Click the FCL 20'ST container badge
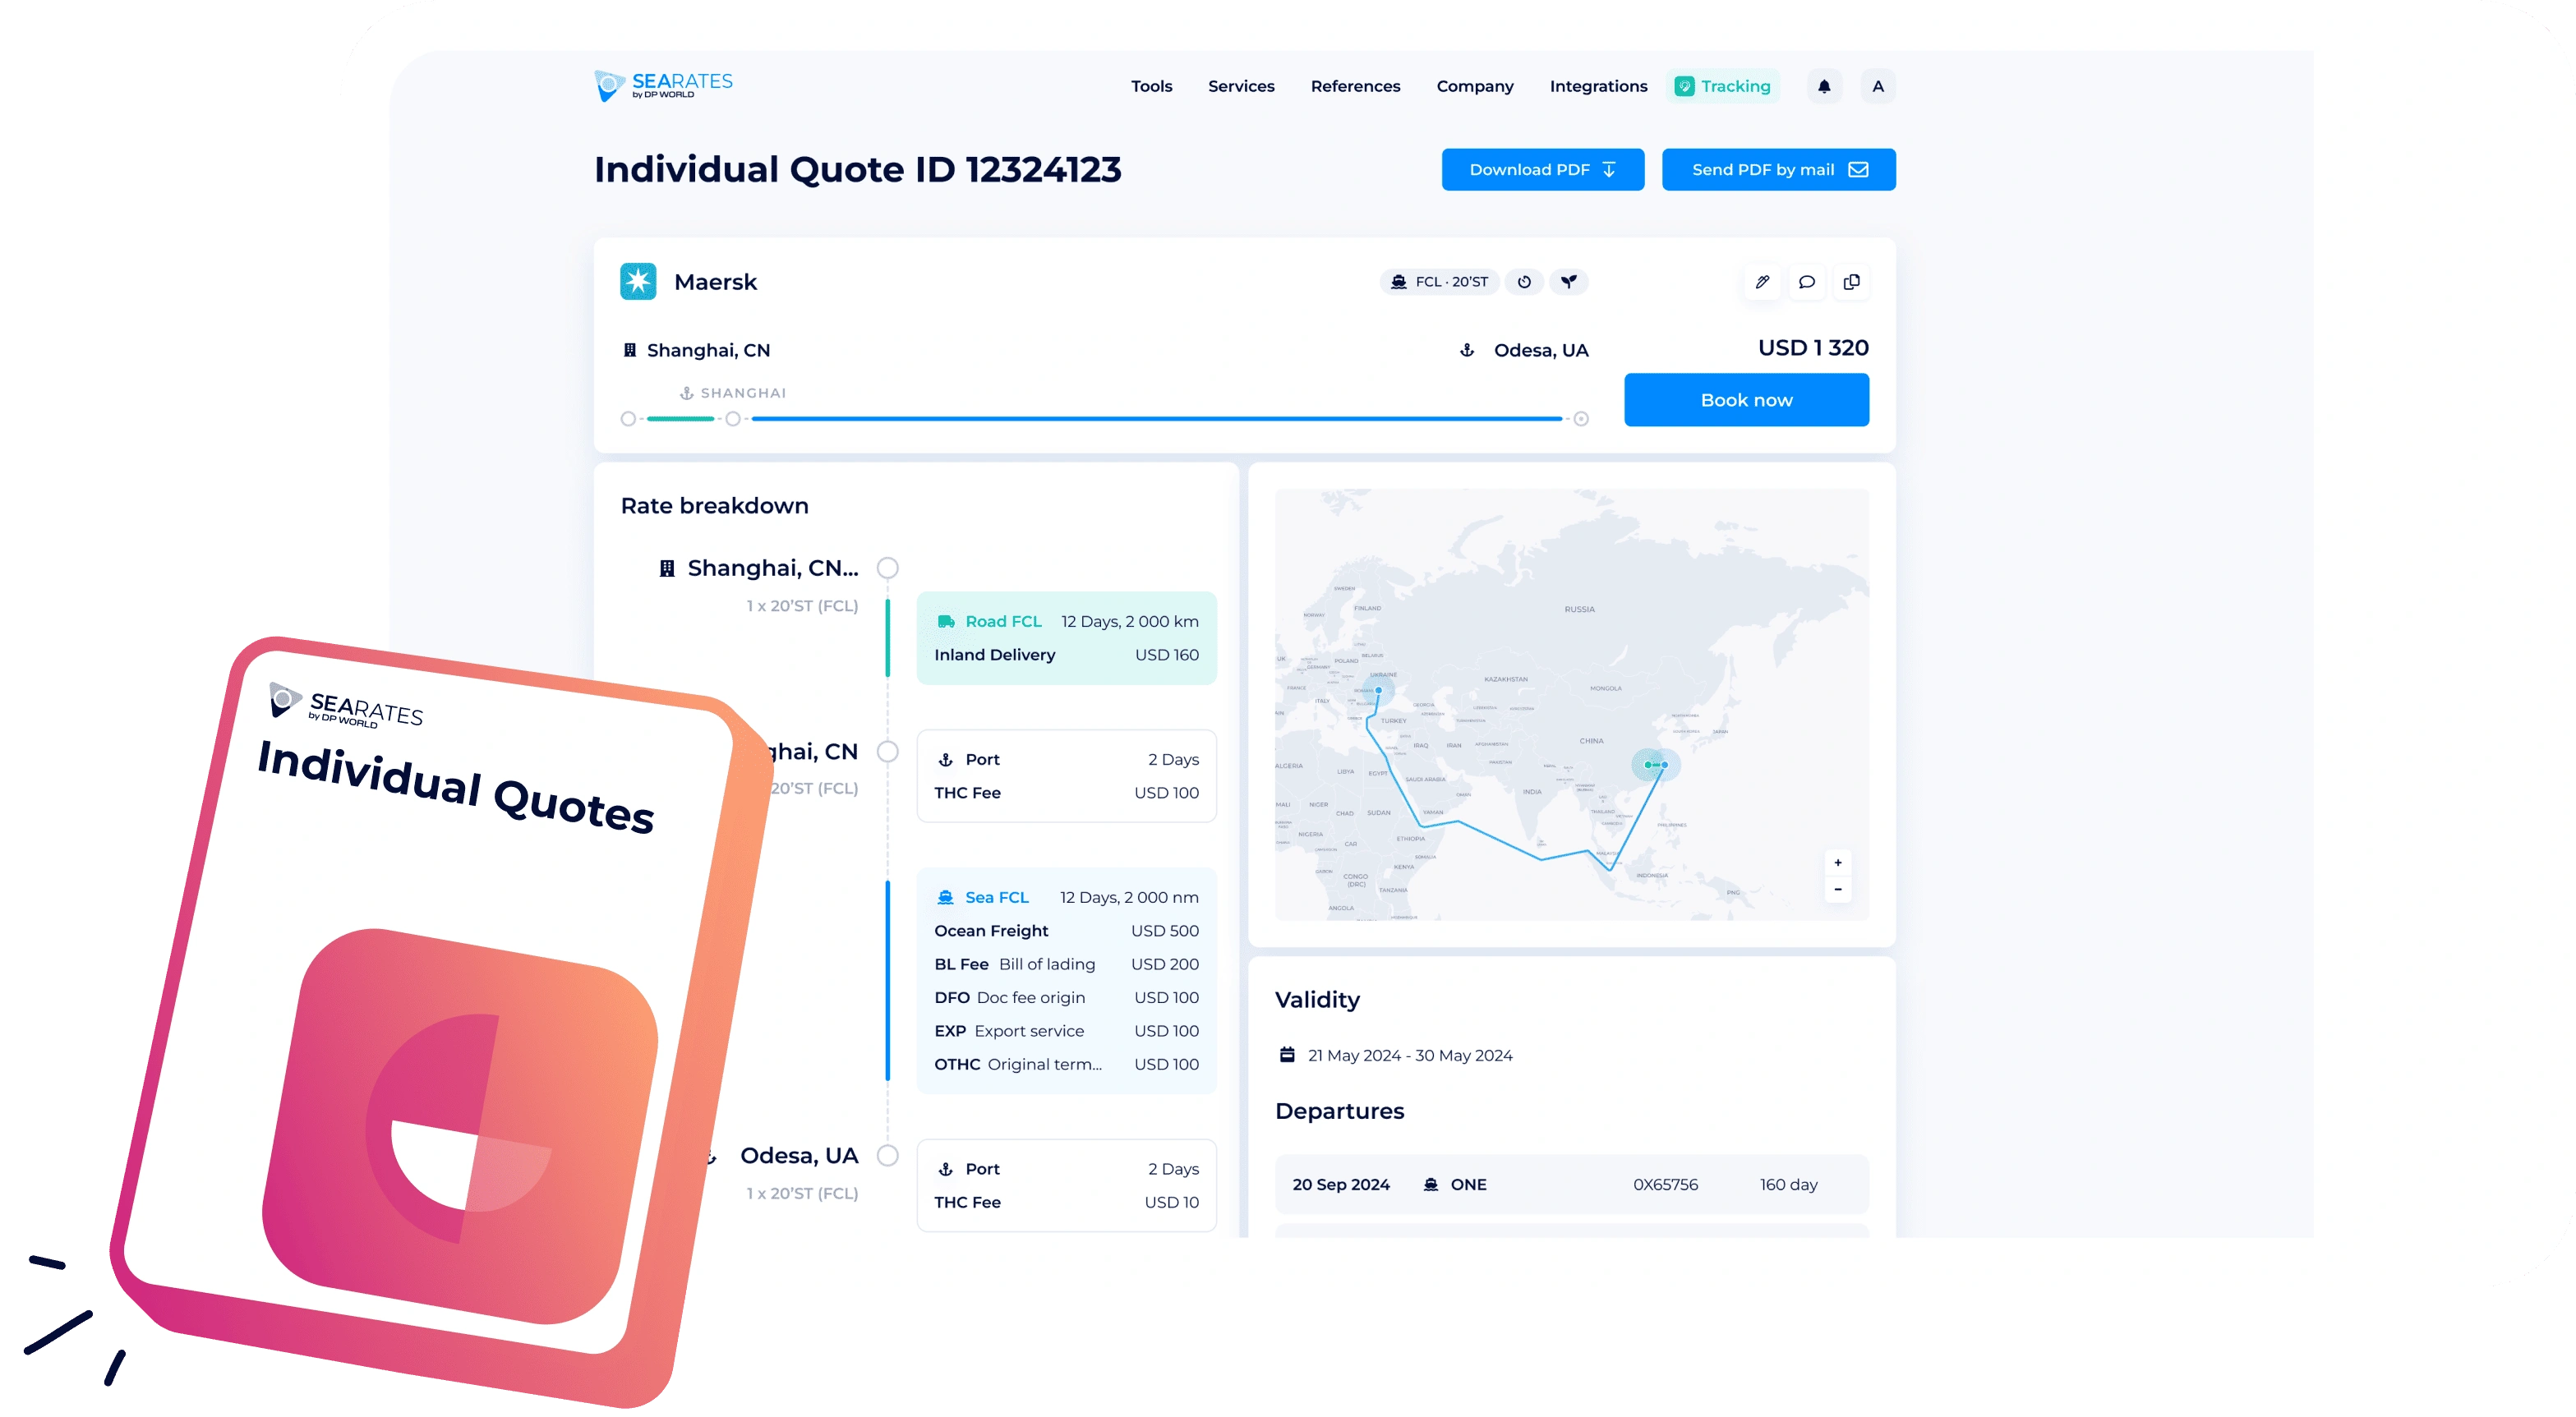2576x1417 pixels. [x=1440, y=282]
